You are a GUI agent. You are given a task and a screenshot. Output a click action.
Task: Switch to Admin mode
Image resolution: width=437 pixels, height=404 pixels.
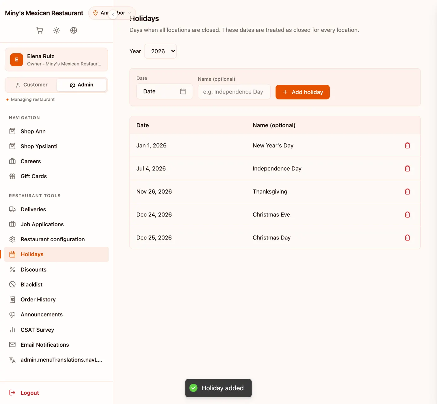[x=81, y=85]
